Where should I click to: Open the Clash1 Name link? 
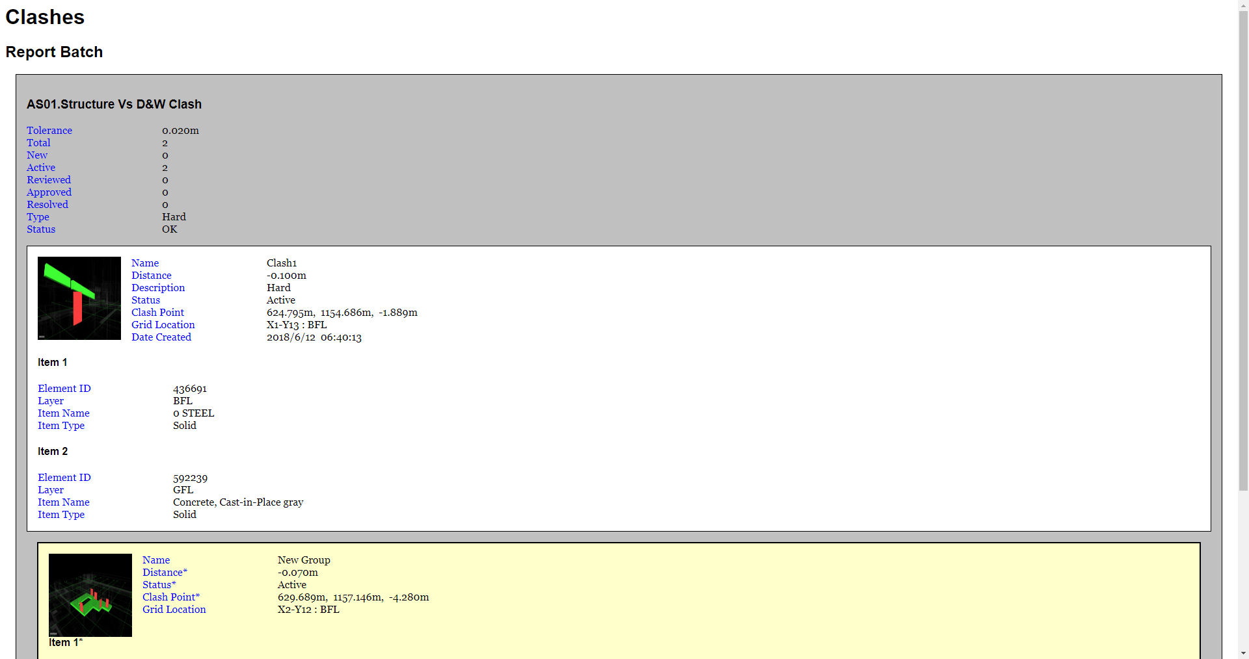pyautogui.click(x=144, y=263)
